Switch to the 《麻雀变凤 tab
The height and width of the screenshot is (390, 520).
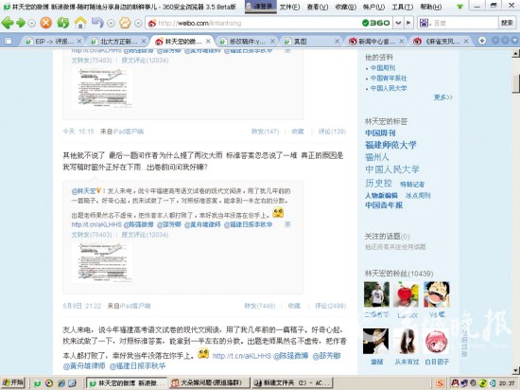click(x=441, y=41)
